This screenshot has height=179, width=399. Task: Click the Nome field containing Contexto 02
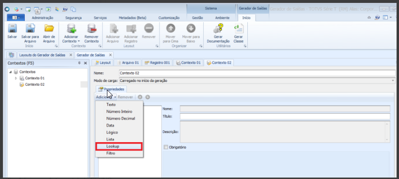coord(257,73)
